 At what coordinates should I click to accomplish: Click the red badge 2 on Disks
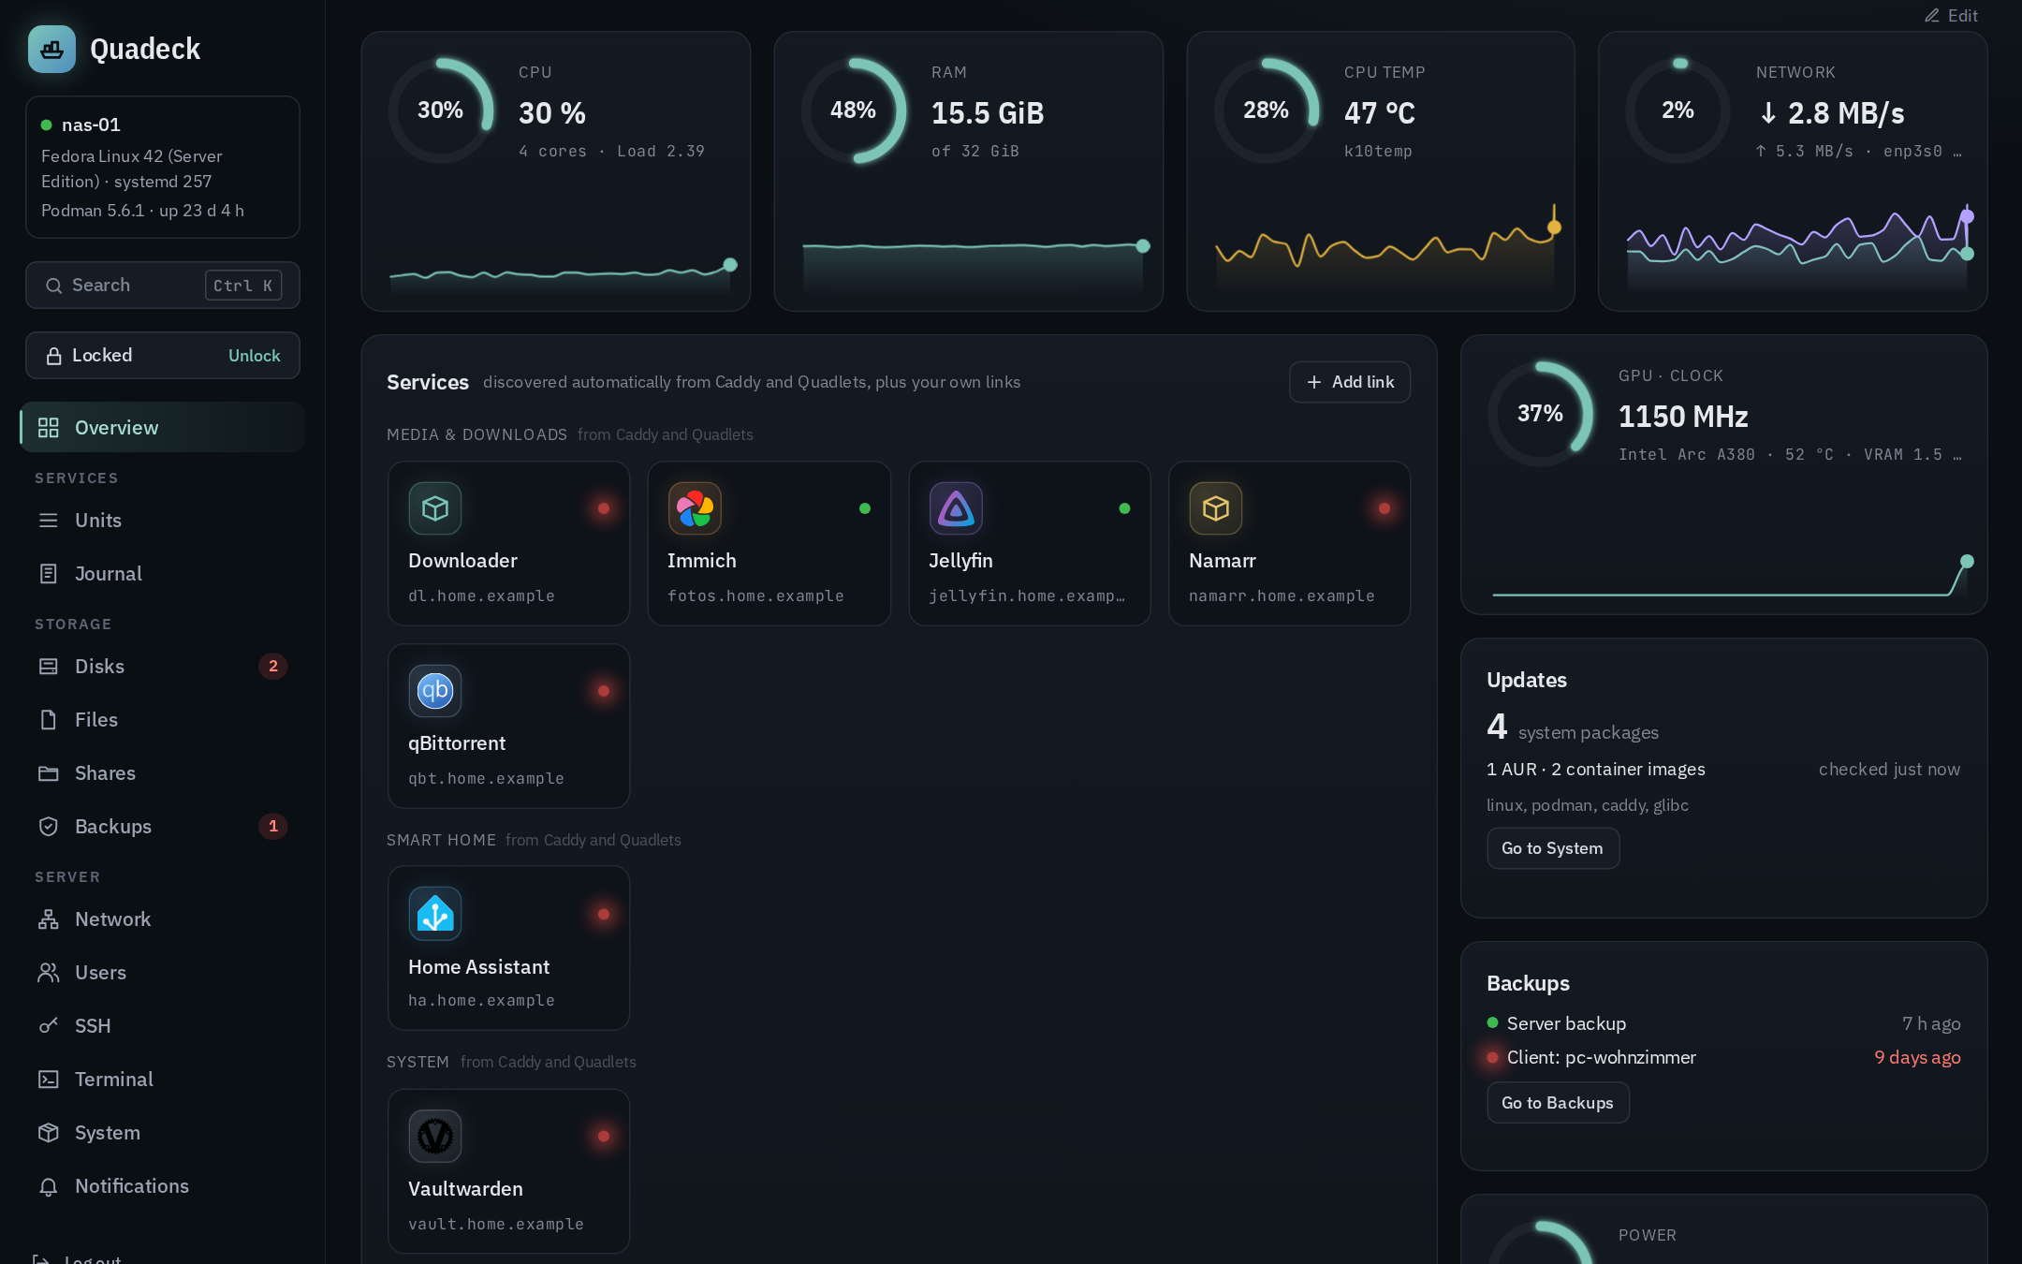[273, 667]
